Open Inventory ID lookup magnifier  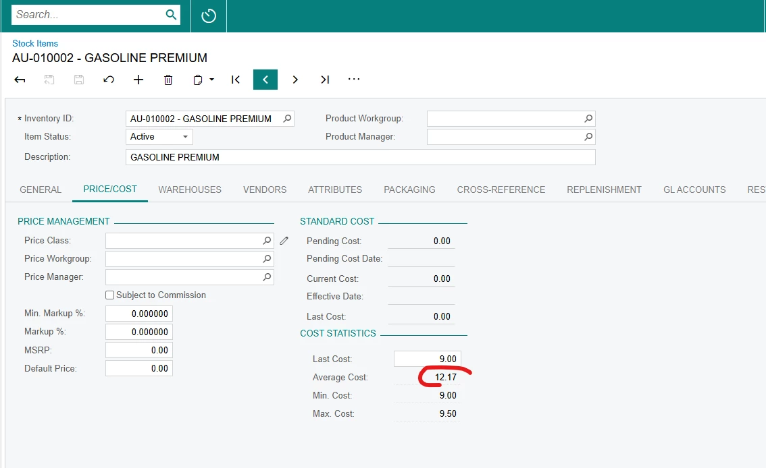coord(287,119)
